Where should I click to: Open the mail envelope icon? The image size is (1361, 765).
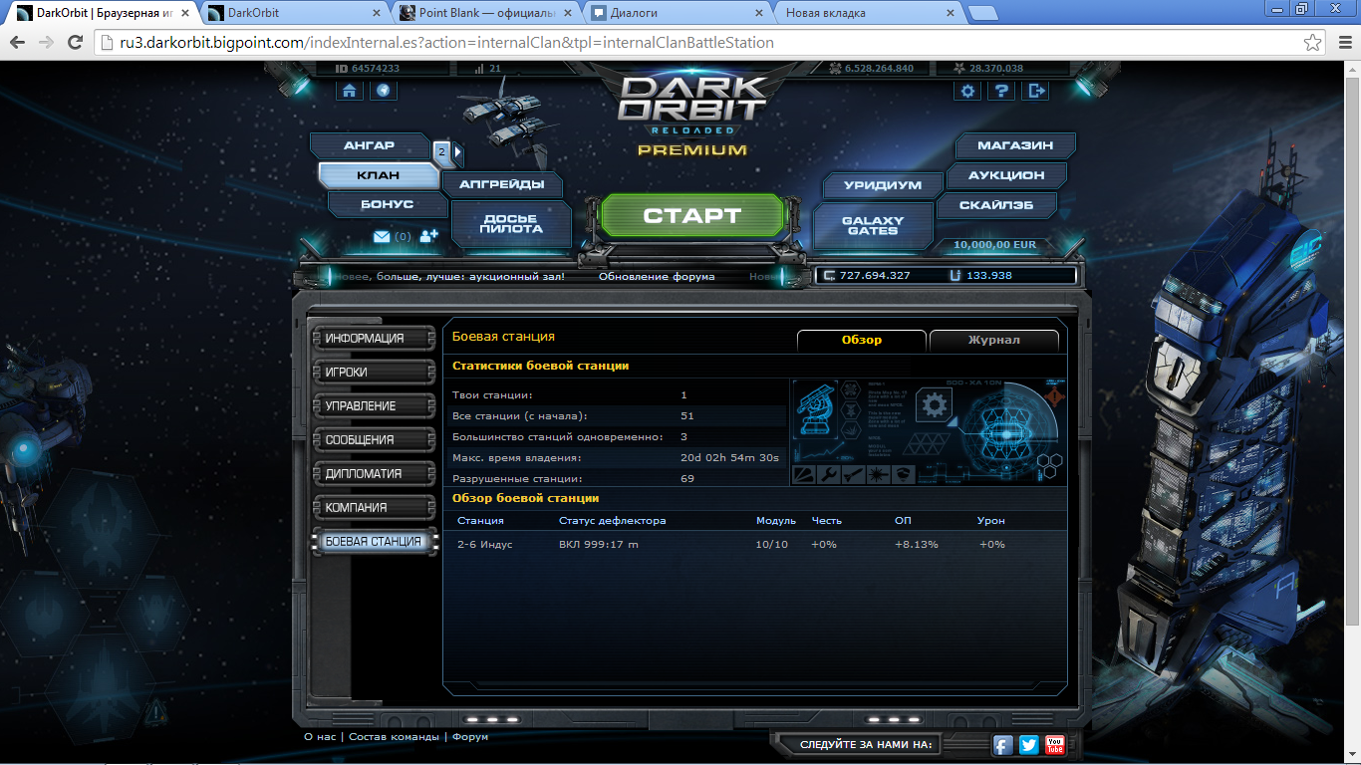tap(382, 236)
